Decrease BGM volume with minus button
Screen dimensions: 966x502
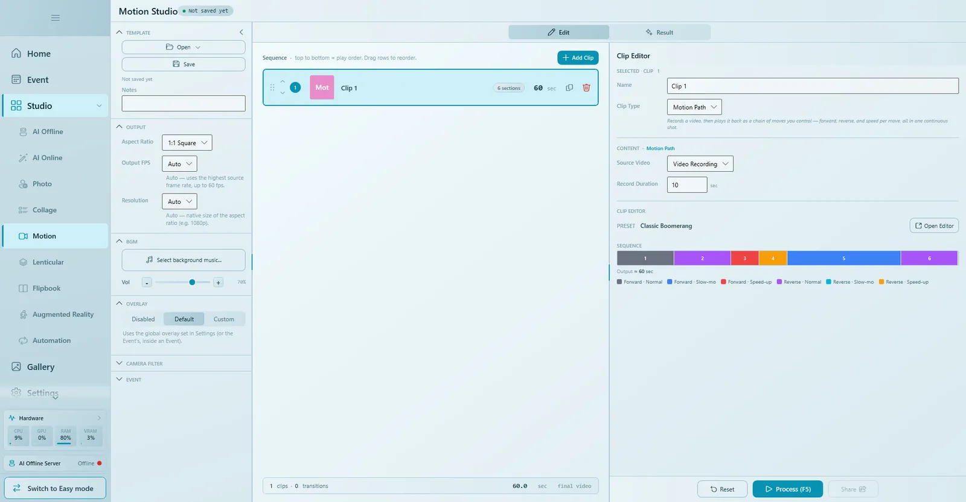pos(147,283)
